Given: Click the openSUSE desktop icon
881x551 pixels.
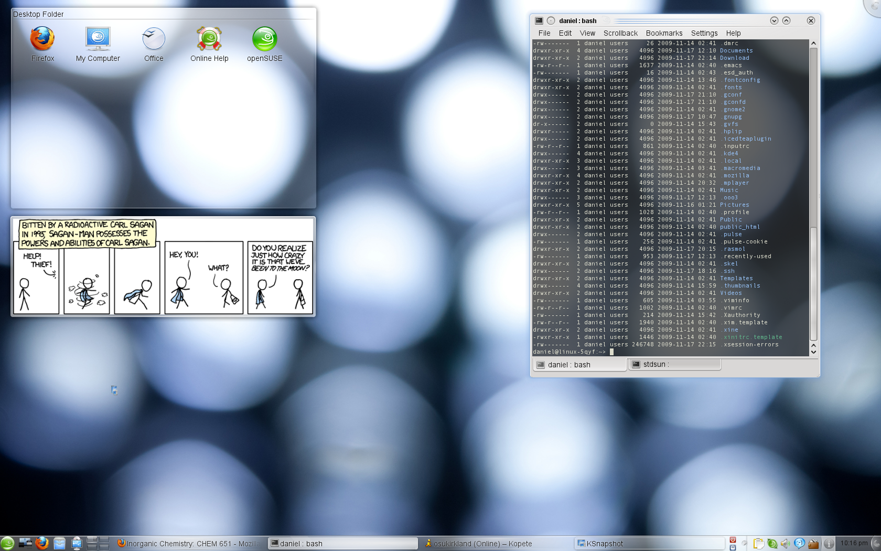Looking at the screenshot, I should pos(265,40).
